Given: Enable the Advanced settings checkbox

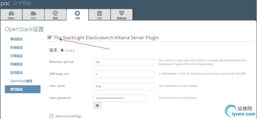Looking at the screenshot, I should pos(52,116).
